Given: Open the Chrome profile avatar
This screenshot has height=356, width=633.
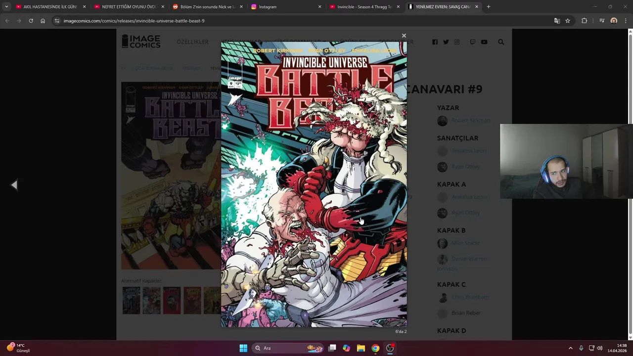Looking at the screenshot, I should (614, 21).
